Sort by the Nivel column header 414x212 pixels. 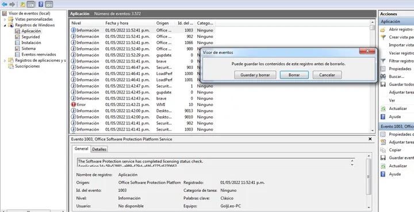(x=86, y=23)
